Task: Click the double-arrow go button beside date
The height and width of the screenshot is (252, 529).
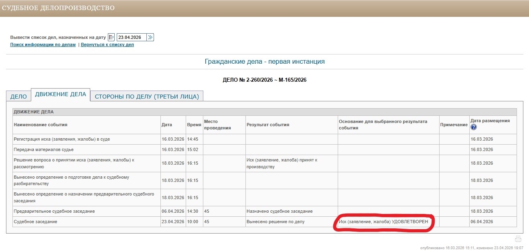Action: click(150, 37)
